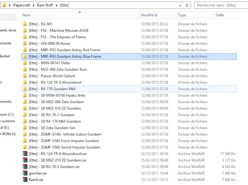This screenshot has height=185, width=248.
Task: Select [Ette] - Panzer World Galient name
Action: pos(52,76)
